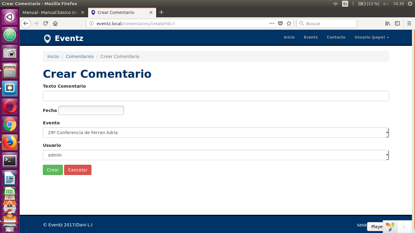Open the battery indicator showing 53 %
Viewport: 415px width, 233px height.
tap(369, 4)
